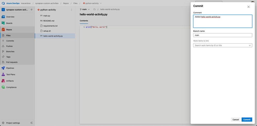257x126 pixels.
Task: Open the Repos section icon
Action: (x=3, y=30)
